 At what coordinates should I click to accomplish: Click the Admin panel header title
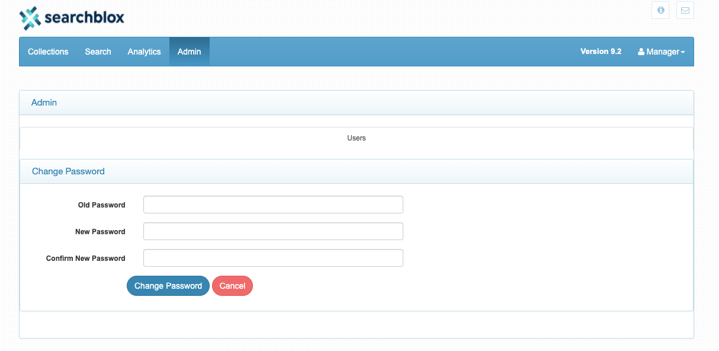click(44, 103)
